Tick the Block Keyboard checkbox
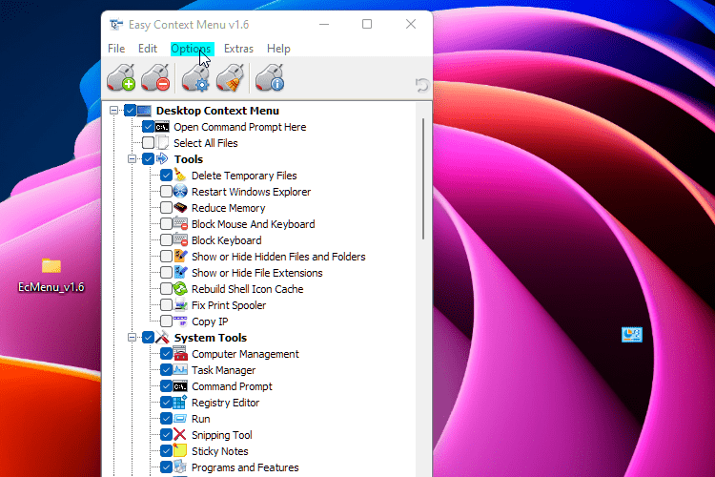Viewport: 715px width, 477px height. click(x=166, y=240)
